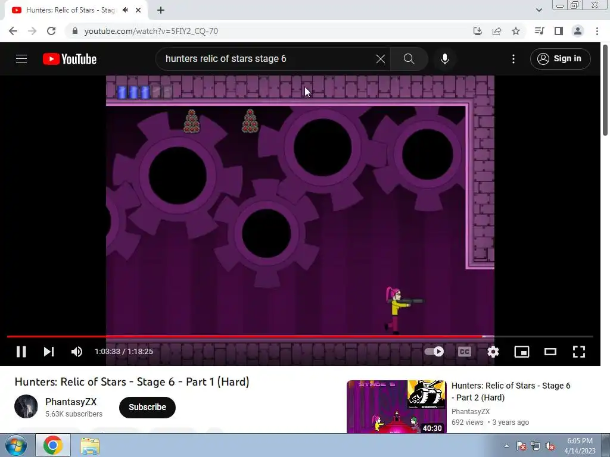Open Stage 6 - Part 2 (Hard) title link
610x457 pixels.
pyautogui.click(x=511, y=392)
